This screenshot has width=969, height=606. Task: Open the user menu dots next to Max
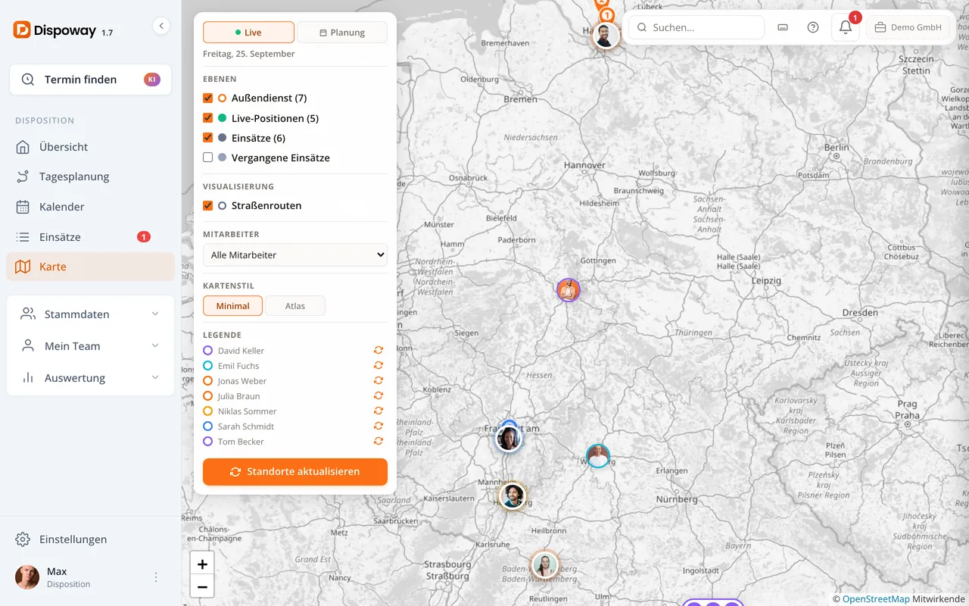tap(156, 577)
